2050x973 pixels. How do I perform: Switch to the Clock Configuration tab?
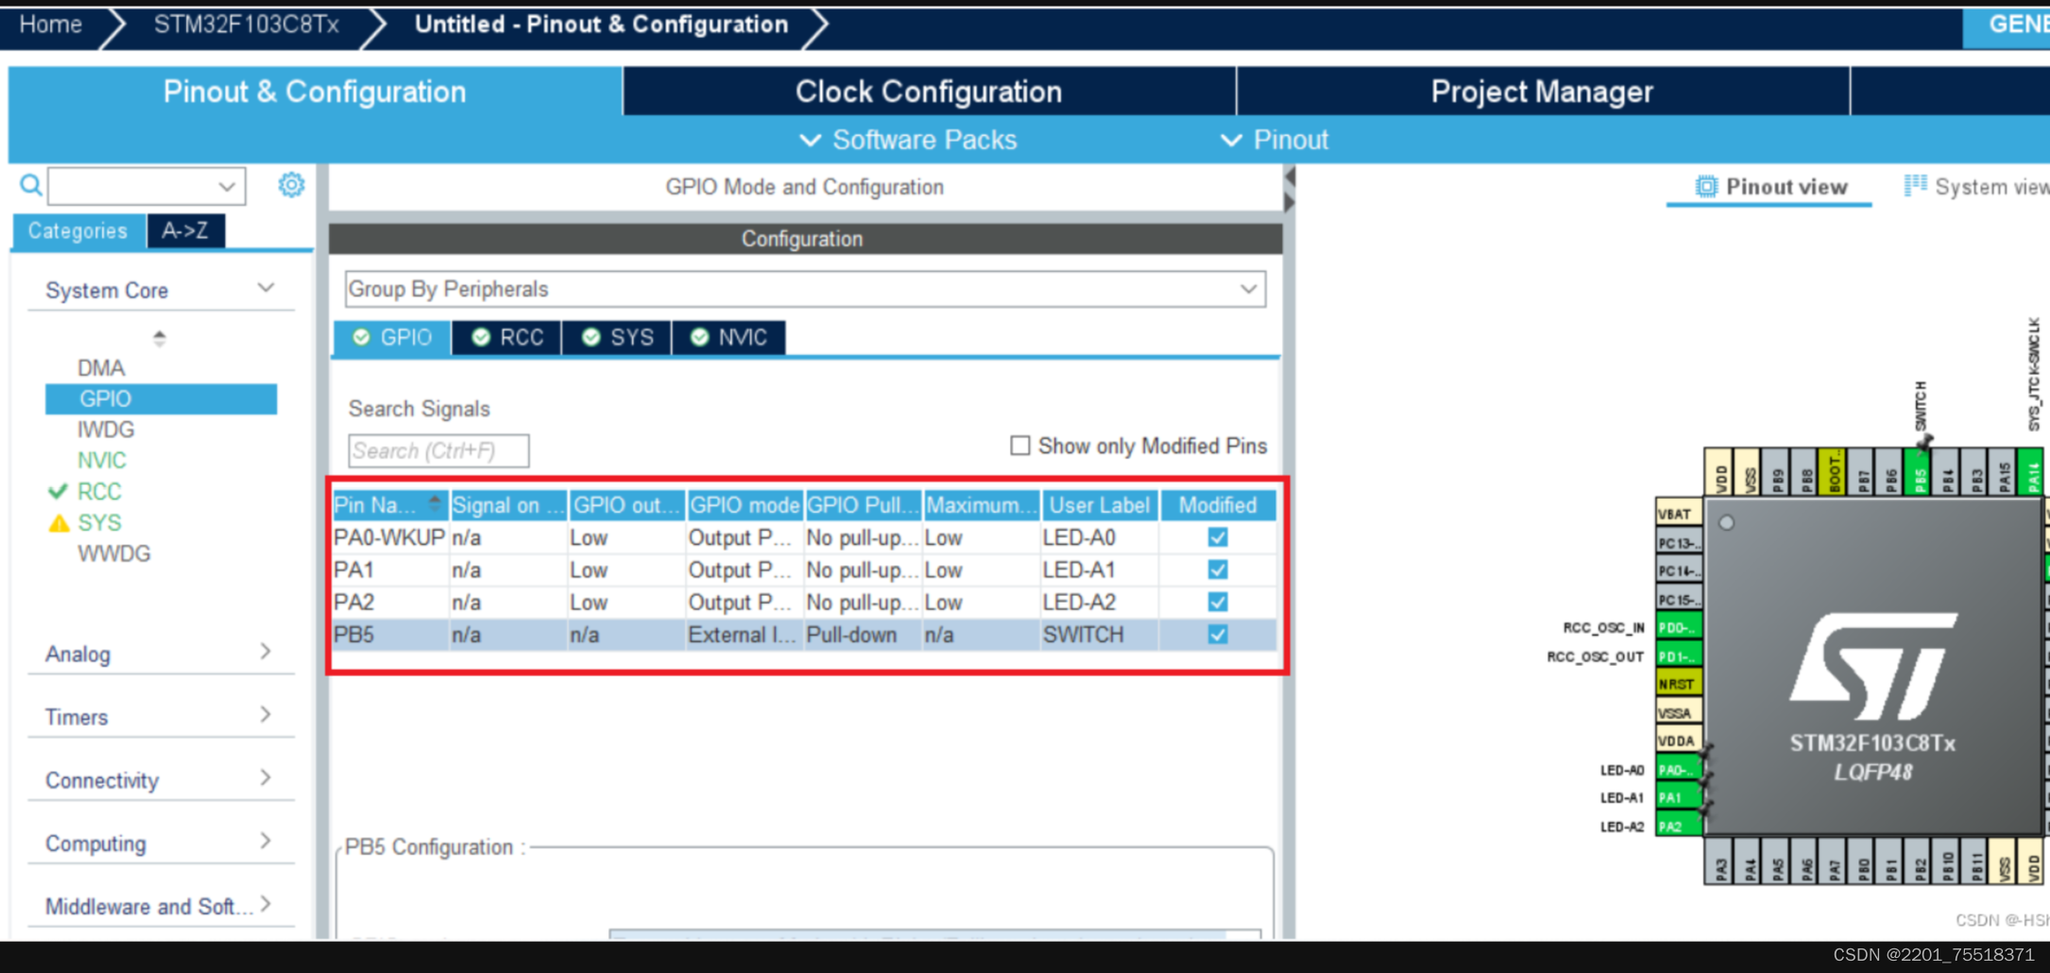[929, 92]
